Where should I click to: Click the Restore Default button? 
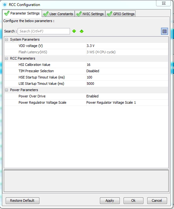(22, 200)
